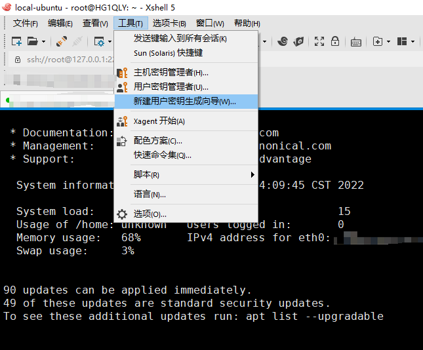
Task: Close the 工具(T) menu
Action: tap(131, 23)
